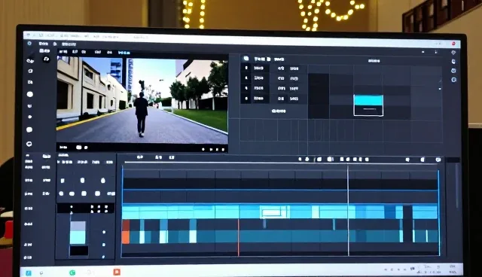This screenshot has height=277, width=482.
Task: Pick the black swatch below the cyan swatch
Action: [79, 251]
